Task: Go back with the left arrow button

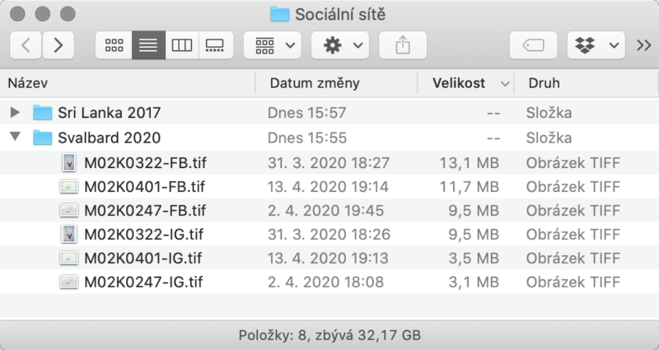Action: (26, 45)
